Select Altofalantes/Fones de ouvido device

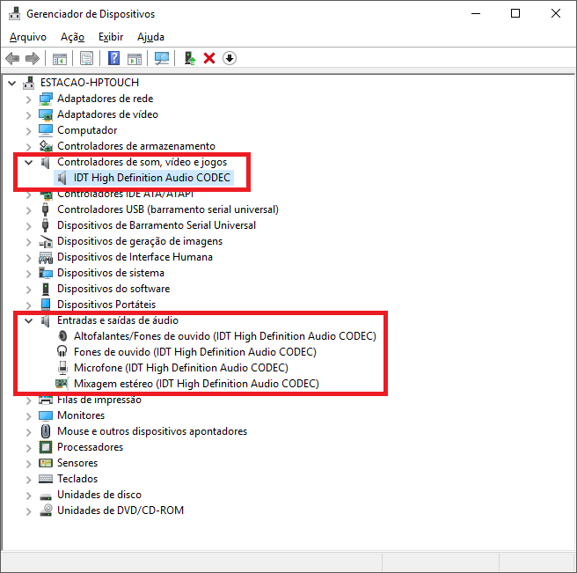coord(225,336)
